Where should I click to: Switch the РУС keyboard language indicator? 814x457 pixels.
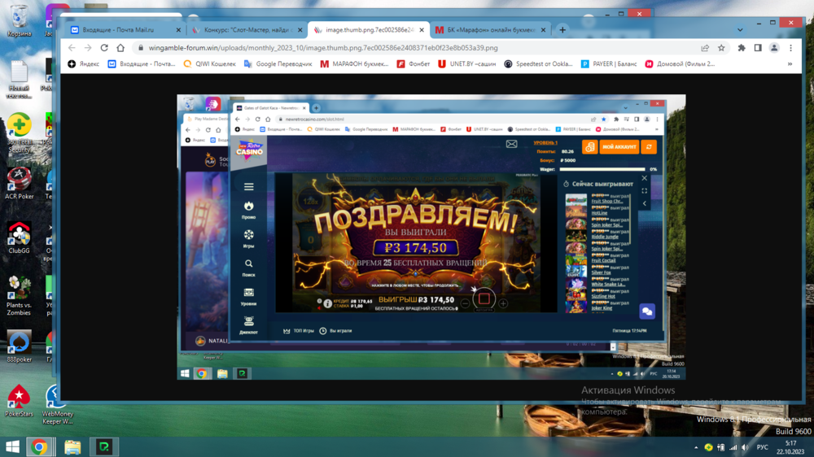763,447
